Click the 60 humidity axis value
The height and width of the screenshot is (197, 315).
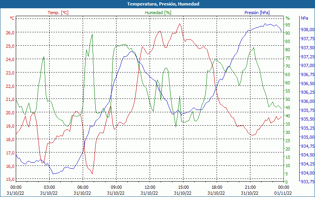pyautogui.click(x=288, y=83)
